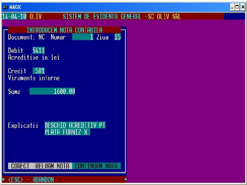This screenshot has width=247, height=185.
Task: Close the MAGIC window
Action: coord(243,7)
